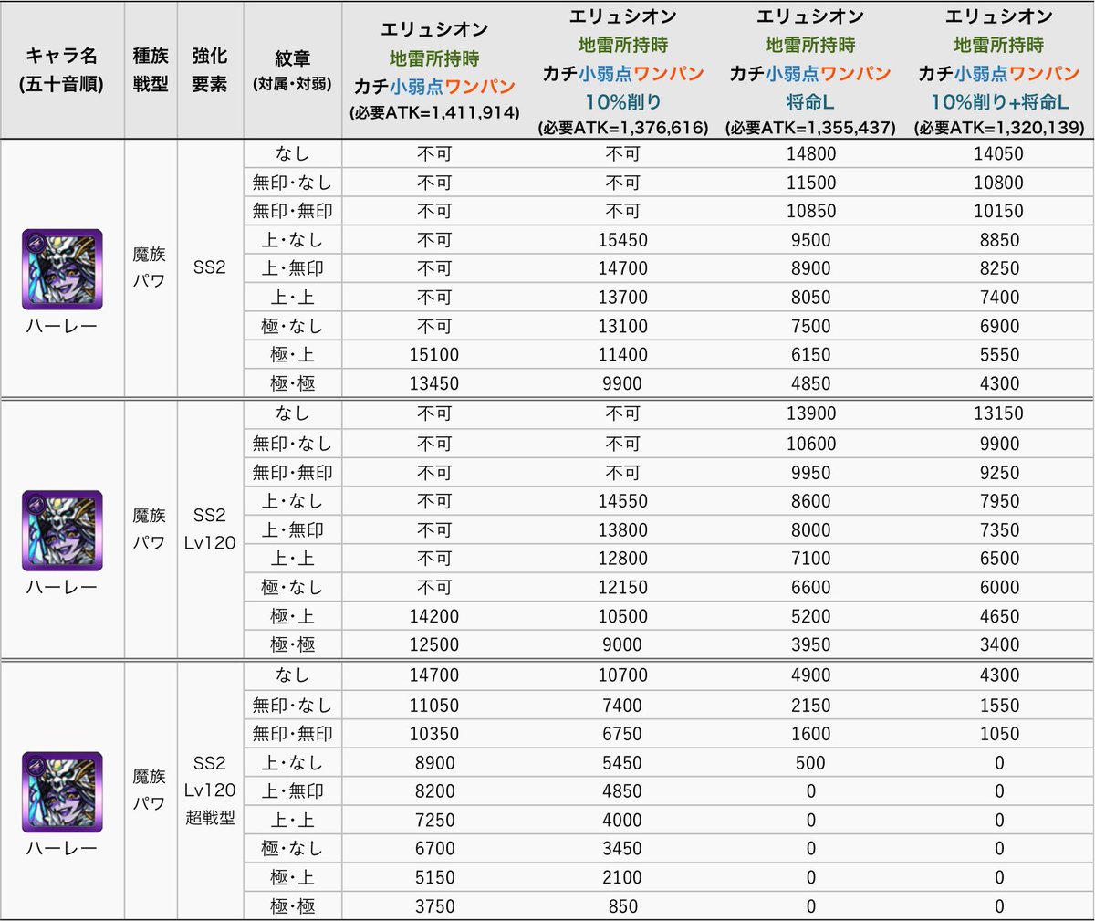Click the value 7350
The image size is (1095, 921).
(999, 530)
